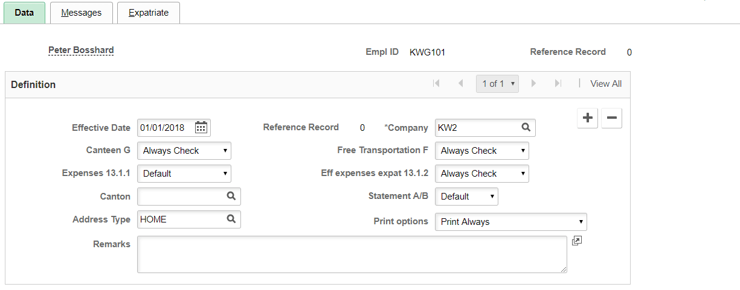Open the Print options dropdown

pos(510,222)
